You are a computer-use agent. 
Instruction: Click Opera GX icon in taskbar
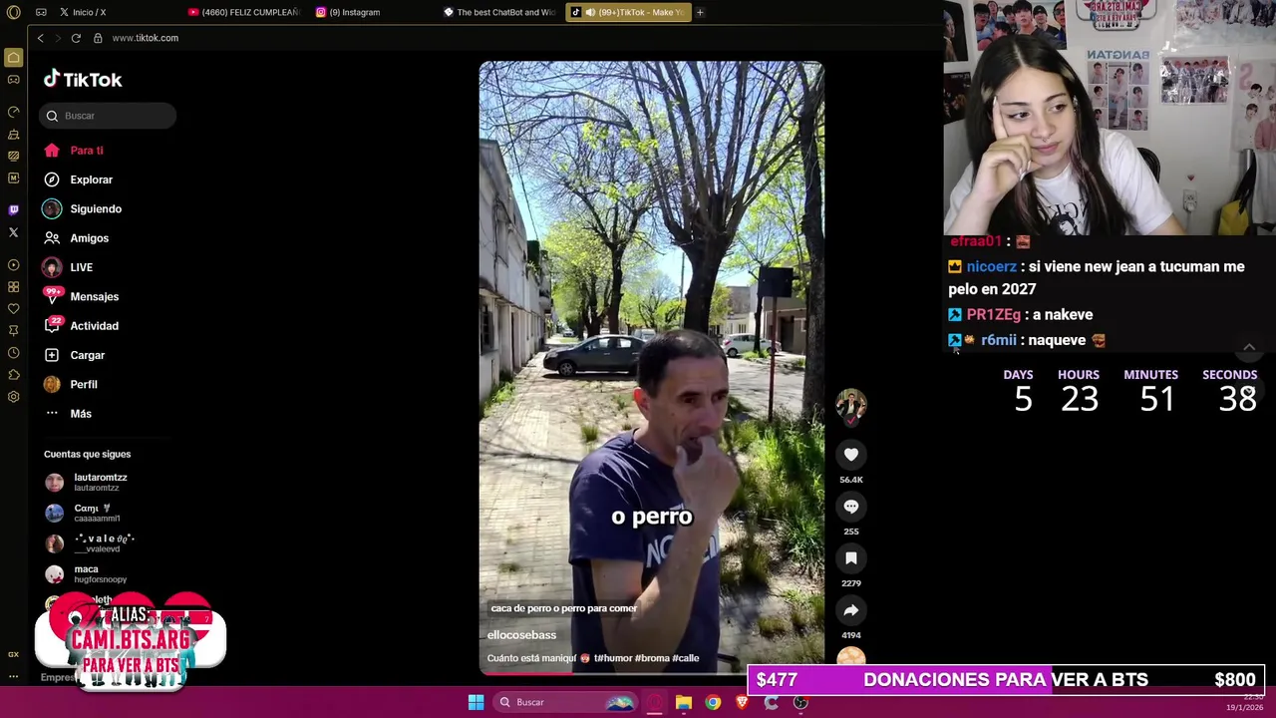[x=655, y=702]
